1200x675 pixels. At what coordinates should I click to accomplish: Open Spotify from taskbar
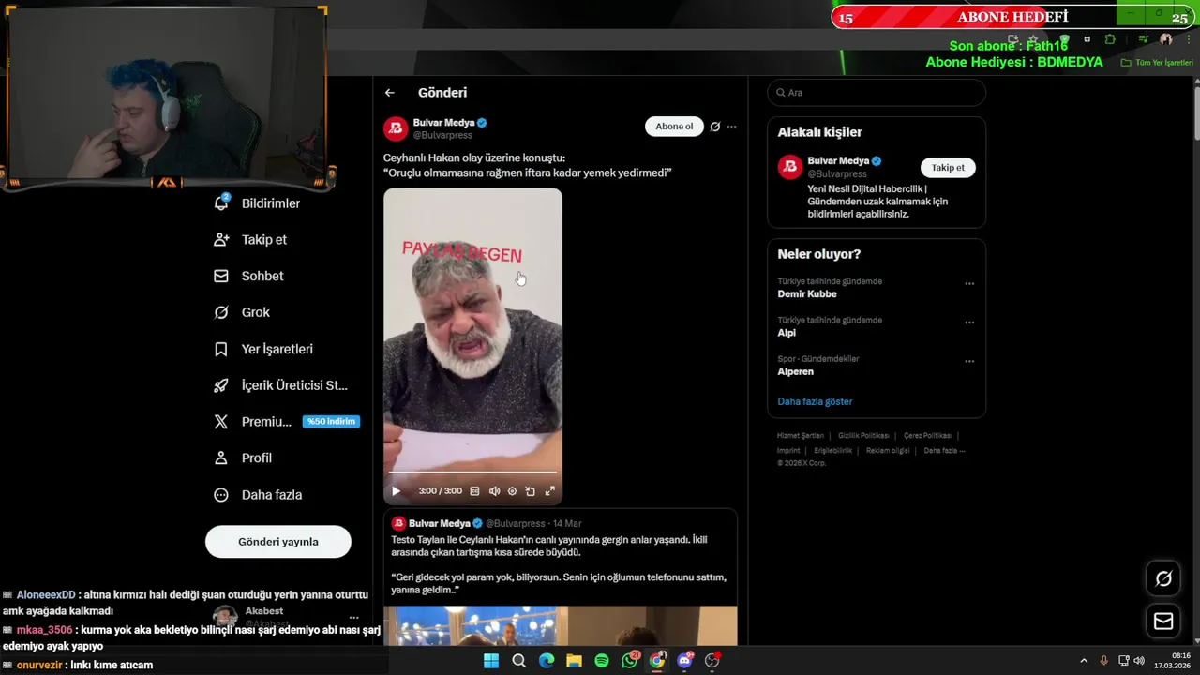[x=602, y=661]
